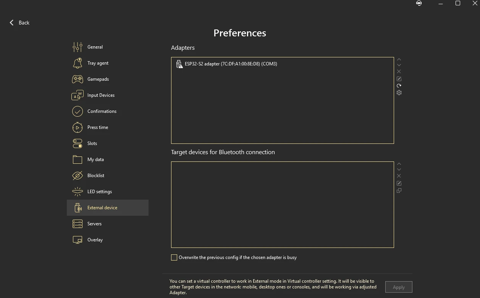Go to Overlay settings
The width and height of the screenshot is (480, 298).
(107, 240)
